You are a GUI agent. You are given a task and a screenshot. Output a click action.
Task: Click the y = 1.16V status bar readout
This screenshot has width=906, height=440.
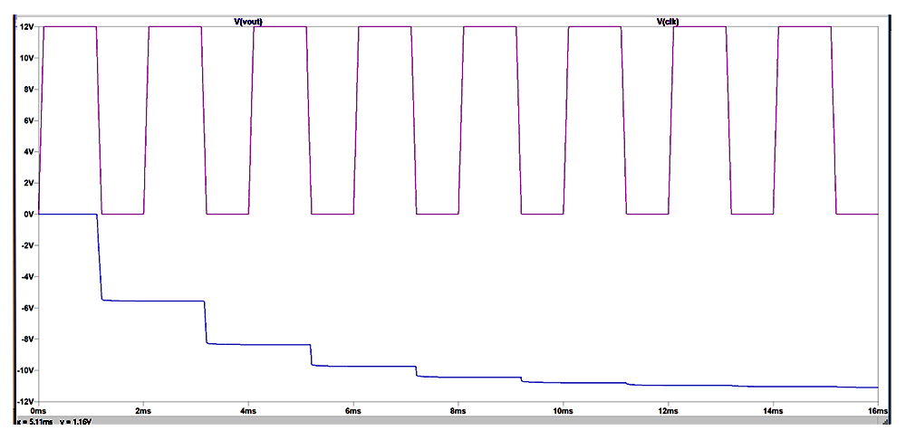point(76,422)
